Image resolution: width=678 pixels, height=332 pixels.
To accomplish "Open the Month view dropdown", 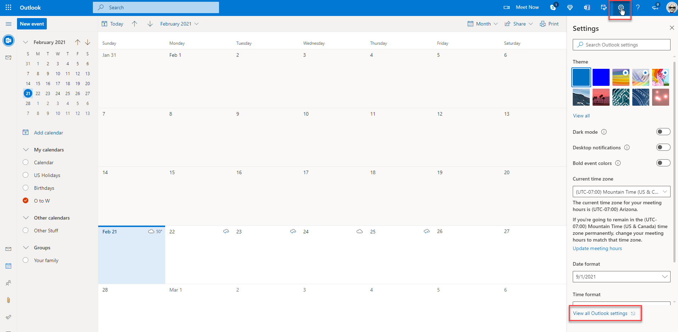I will [x=483, y=24].
